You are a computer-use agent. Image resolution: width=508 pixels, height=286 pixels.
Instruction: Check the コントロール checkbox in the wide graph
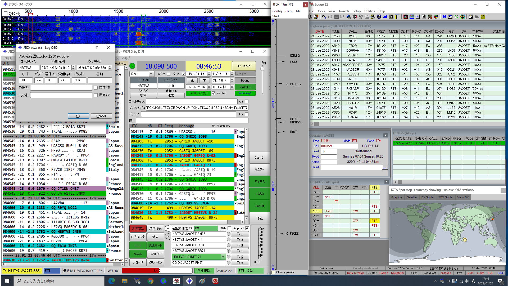point(6,13)
